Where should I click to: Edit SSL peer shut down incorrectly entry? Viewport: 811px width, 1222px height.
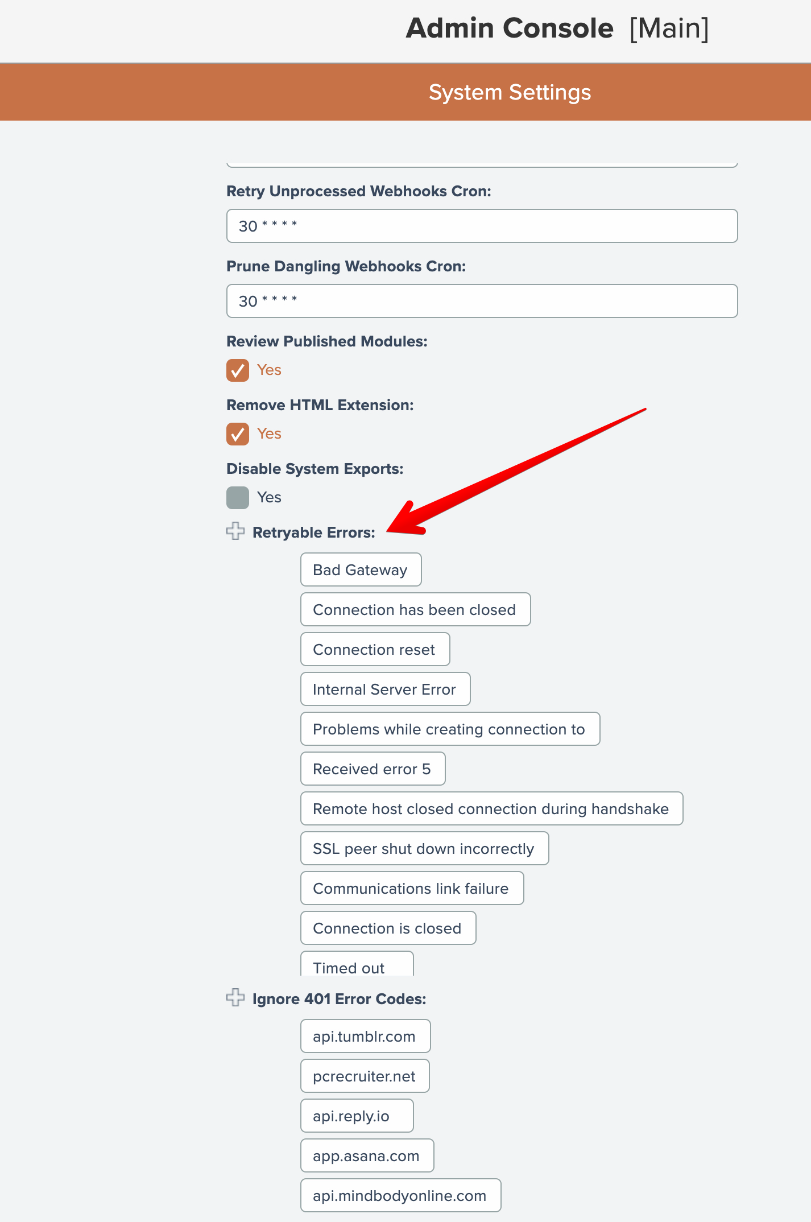[x=424, y=848]
